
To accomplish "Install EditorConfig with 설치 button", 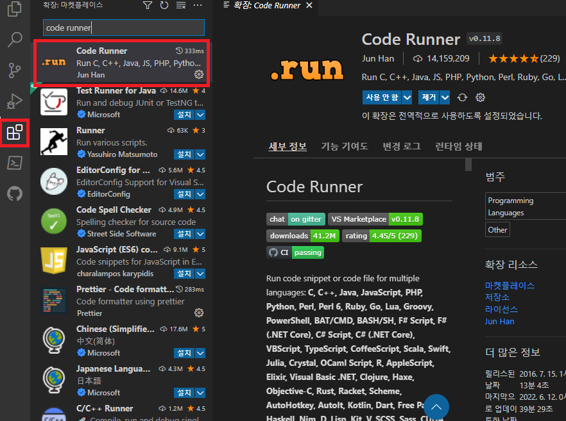I will (184, 194).
